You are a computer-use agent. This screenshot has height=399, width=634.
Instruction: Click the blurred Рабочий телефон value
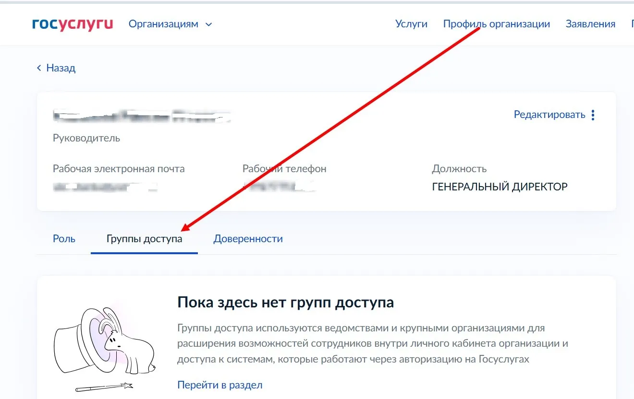tap(279, 186)
